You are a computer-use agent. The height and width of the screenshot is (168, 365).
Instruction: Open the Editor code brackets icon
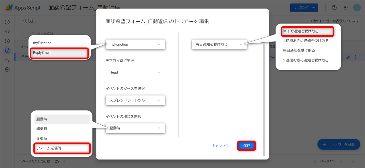(x=7, y=31)
